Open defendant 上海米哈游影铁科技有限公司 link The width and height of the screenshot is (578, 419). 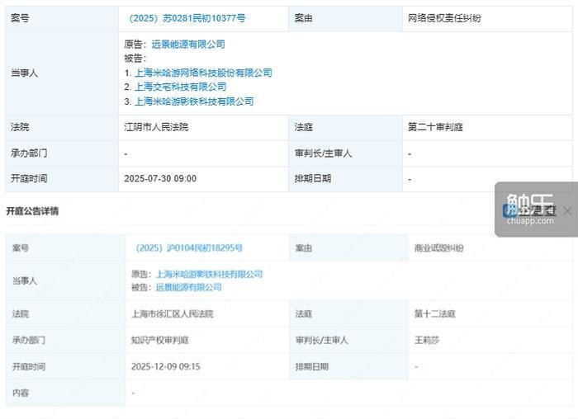point(194,101)
